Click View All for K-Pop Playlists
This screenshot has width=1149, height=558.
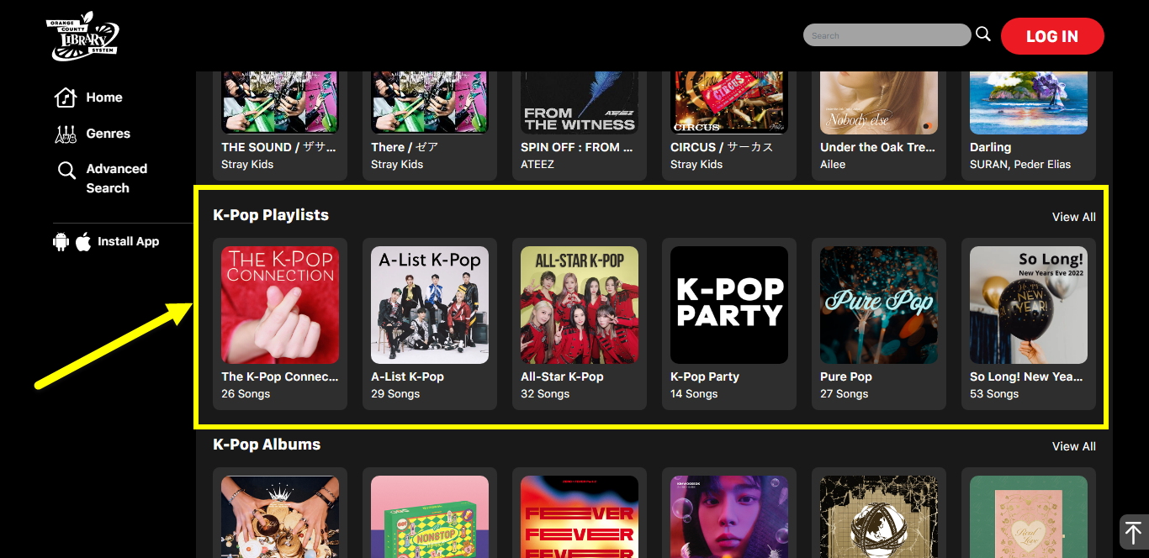[x=1073, y=217]
